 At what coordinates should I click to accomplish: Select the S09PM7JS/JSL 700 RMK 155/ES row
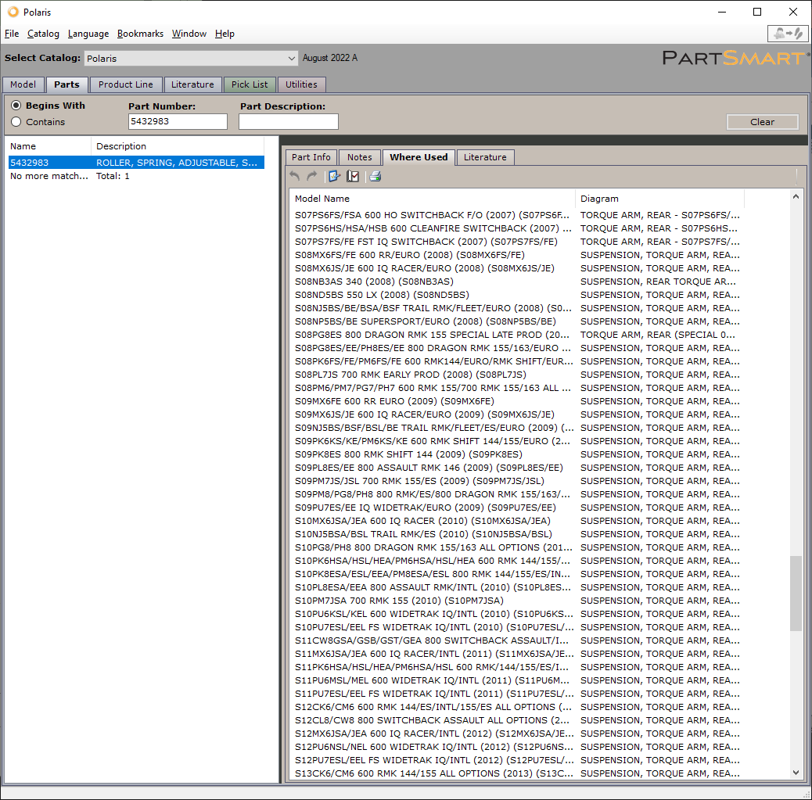click(517, 481)
